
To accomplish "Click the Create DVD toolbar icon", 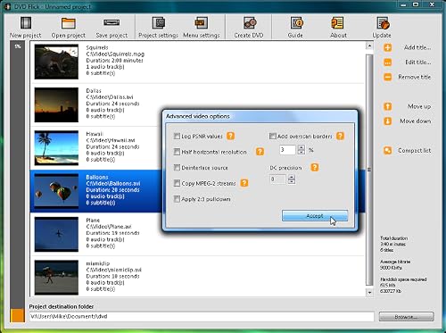I will point(250,23).
